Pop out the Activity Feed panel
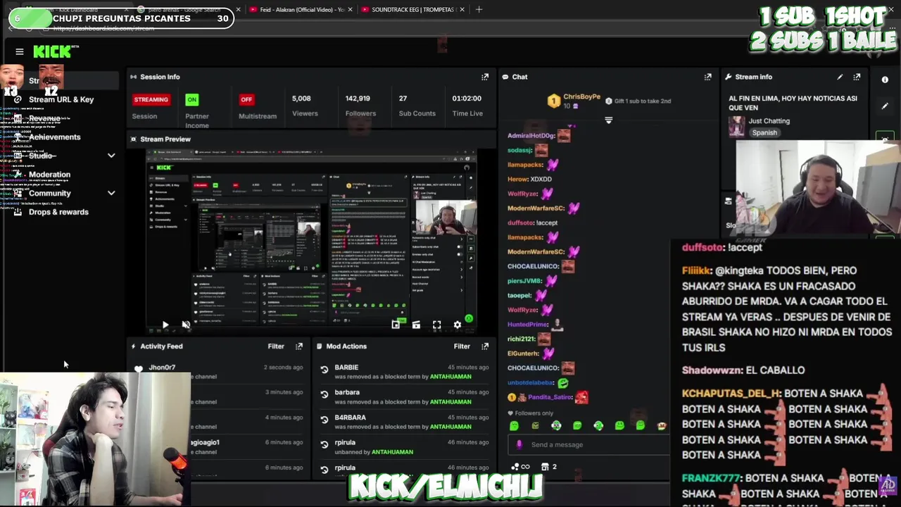901x507 pixels. click(x=299, y=346)
